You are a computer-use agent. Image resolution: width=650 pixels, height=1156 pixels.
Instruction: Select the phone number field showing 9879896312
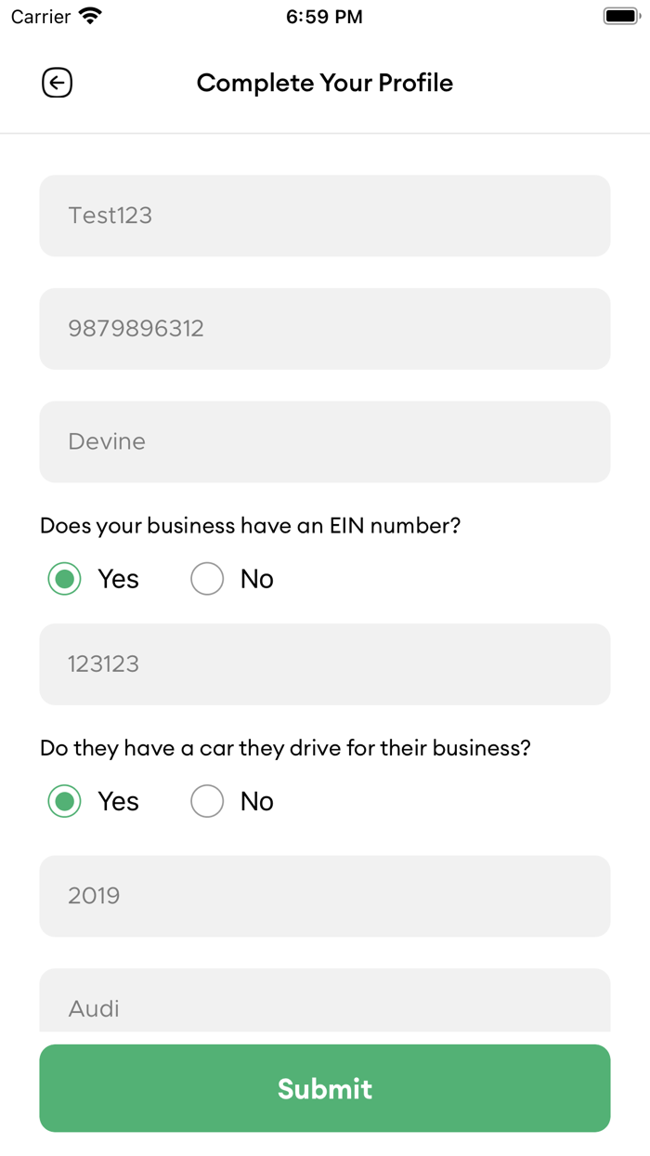[324, 328]
